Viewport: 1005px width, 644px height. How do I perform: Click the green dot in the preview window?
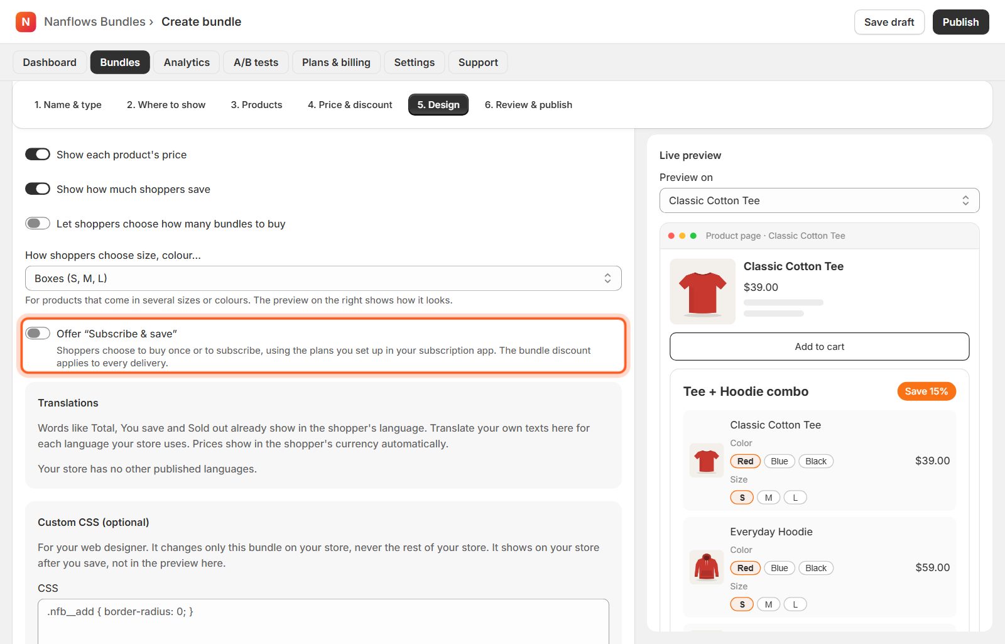click(693, 236)
